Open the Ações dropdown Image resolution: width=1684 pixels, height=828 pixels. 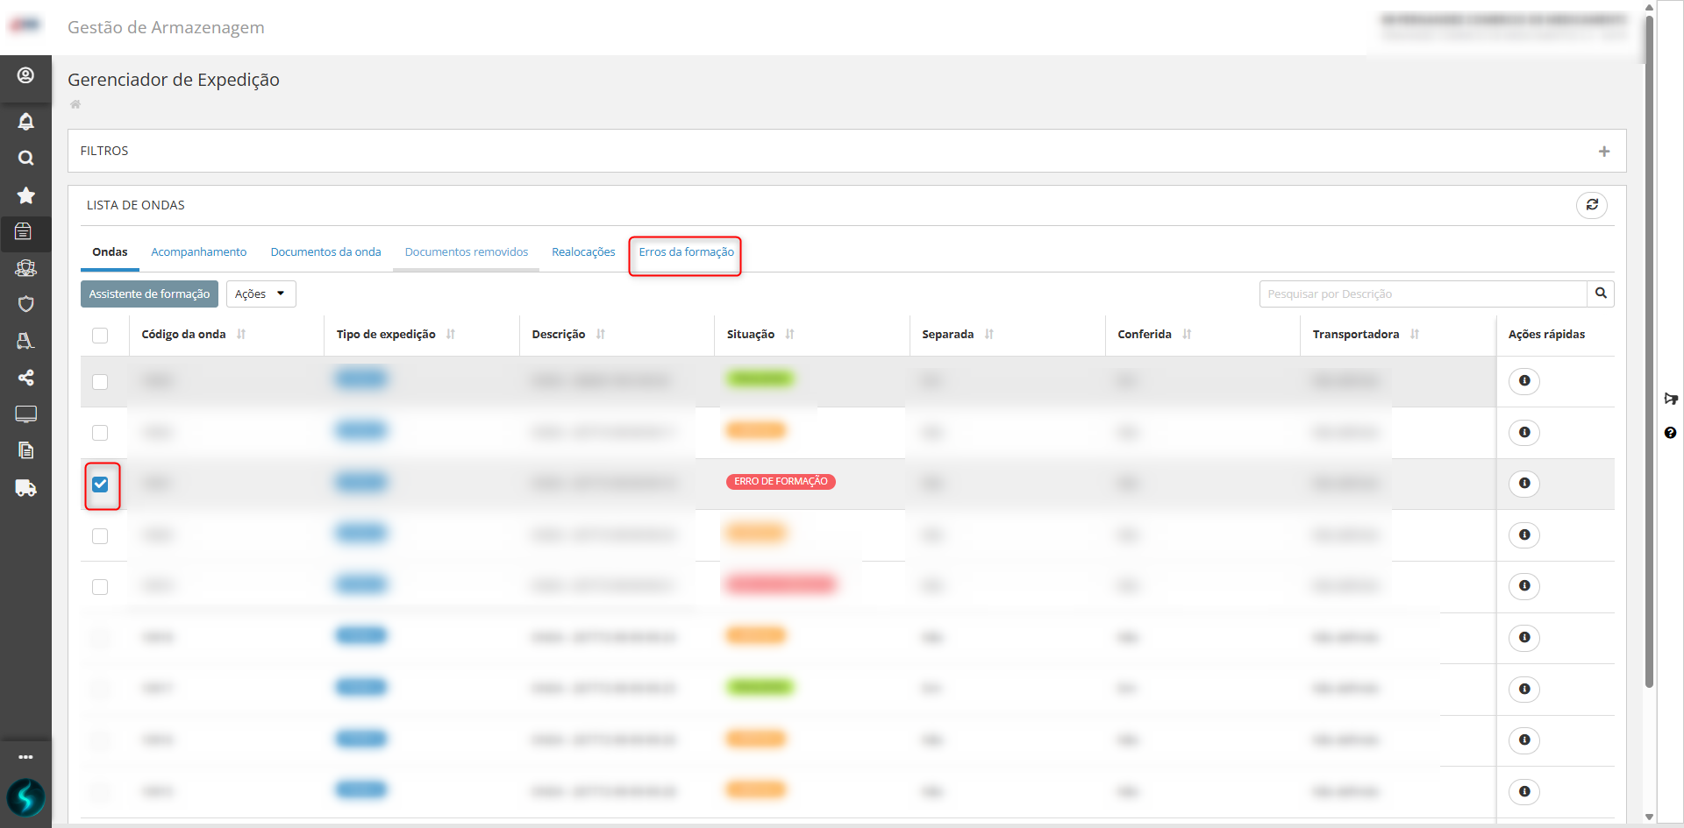click(260, 294)
